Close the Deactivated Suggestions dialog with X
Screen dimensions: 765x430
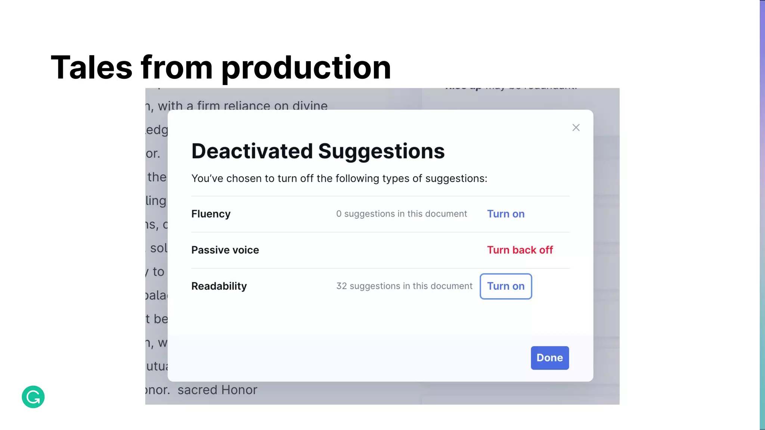pyautogui.click(x=576, y=128)
